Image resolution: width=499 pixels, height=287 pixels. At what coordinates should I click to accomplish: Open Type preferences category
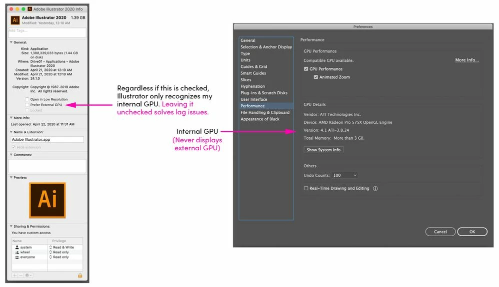point(245,54)
